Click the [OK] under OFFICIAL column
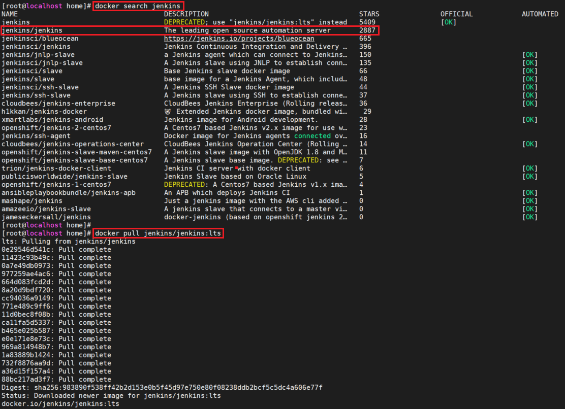This screenshot has width=565, height=409. coord(449,22)
